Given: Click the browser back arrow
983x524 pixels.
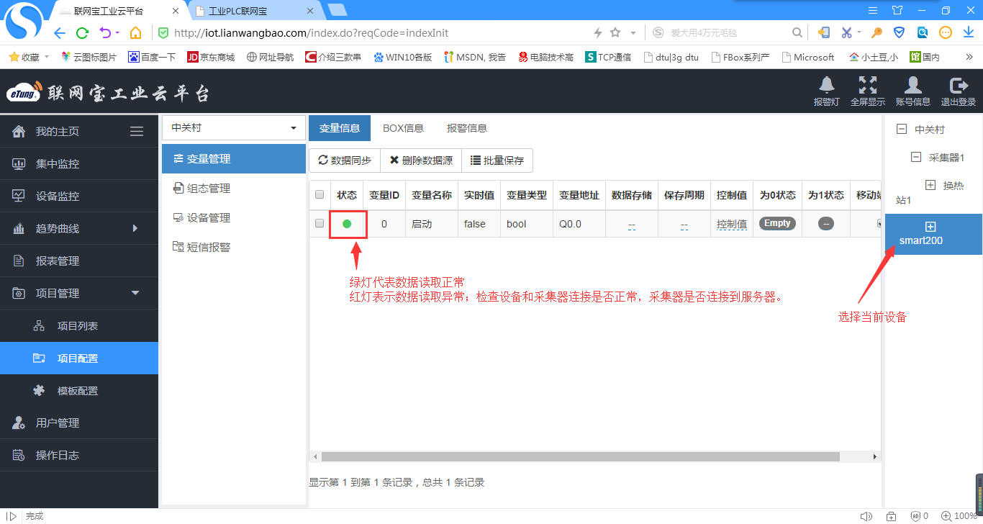Looking at the screenshot, I should tap(59, 32).
